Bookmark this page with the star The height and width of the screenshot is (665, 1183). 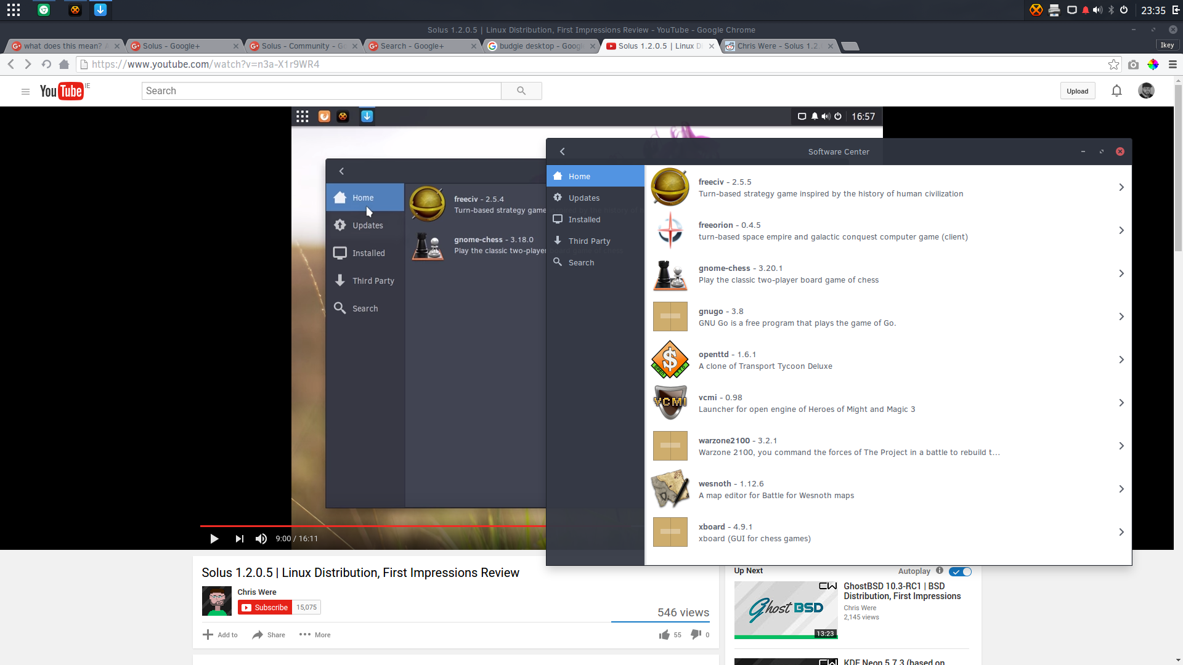click(1113, 64)
